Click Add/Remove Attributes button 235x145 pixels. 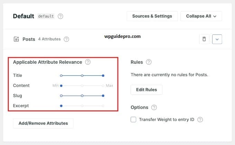[x=43, y=123]
